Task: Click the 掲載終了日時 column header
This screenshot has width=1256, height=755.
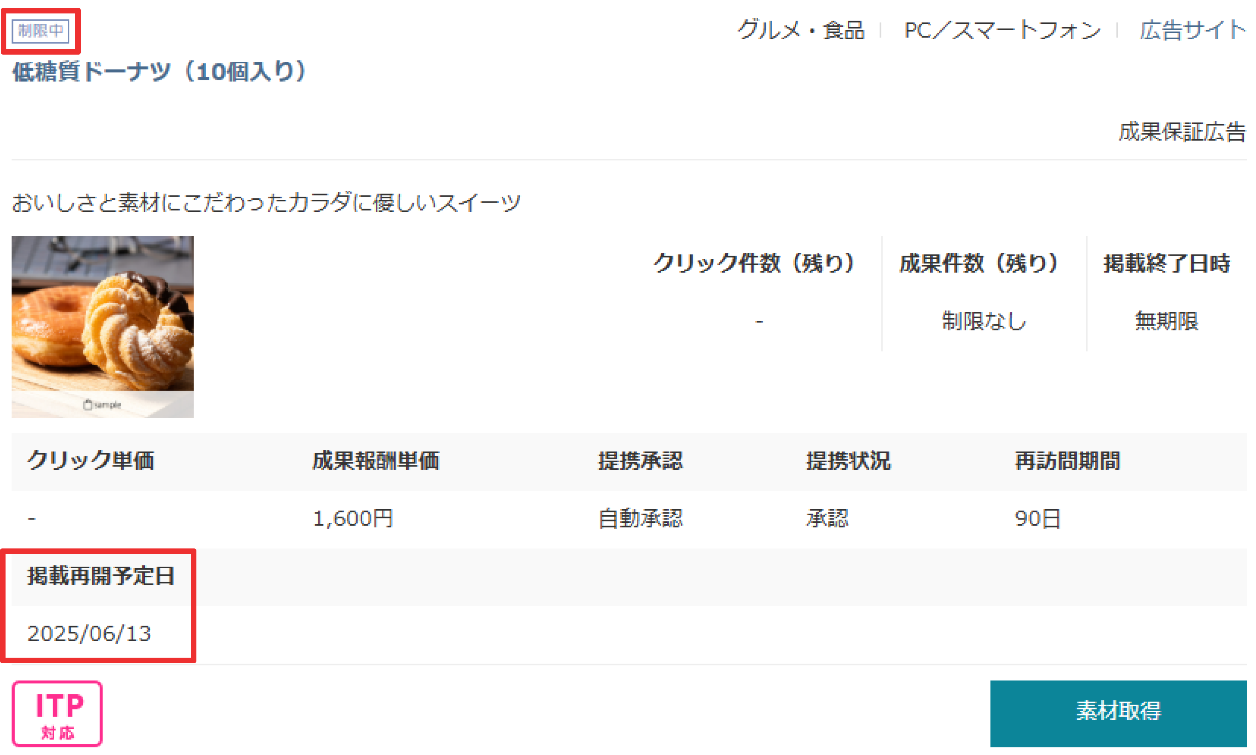Action: tap(1167, 263)
